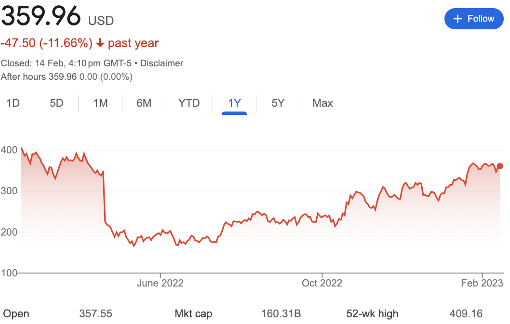Image resolution: width=510 pixels, height=324 pixels.
Task: Click the 52-wk high label
Action: click(372, 314)
